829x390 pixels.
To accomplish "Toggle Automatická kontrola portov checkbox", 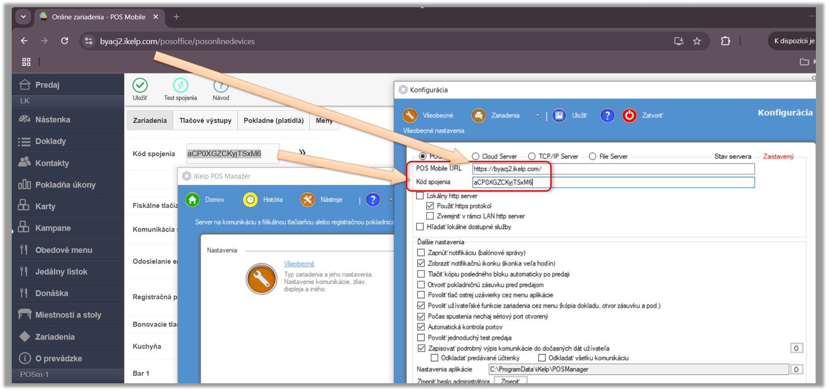I will coord(421,327).
